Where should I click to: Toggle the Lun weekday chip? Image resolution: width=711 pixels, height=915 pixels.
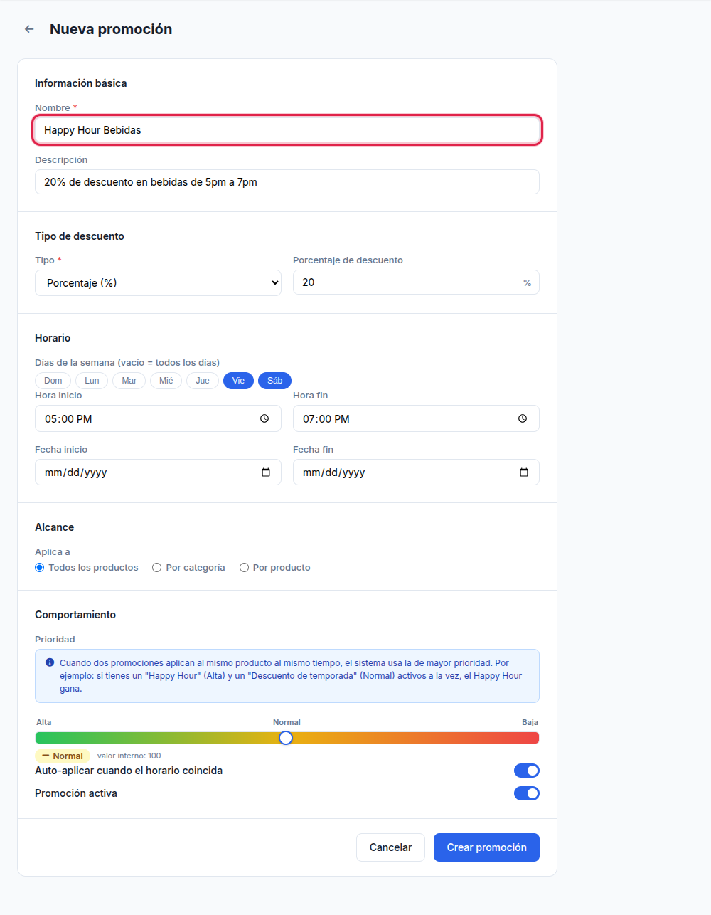point(92,381)
